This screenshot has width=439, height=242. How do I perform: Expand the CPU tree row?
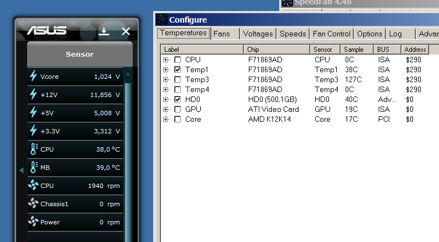166,60
